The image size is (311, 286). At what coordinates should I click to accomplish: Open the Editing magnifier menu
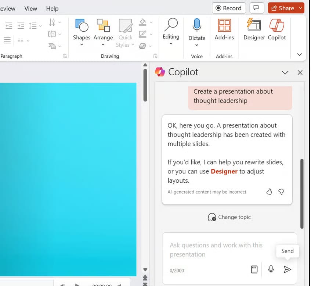coord(171,31)
